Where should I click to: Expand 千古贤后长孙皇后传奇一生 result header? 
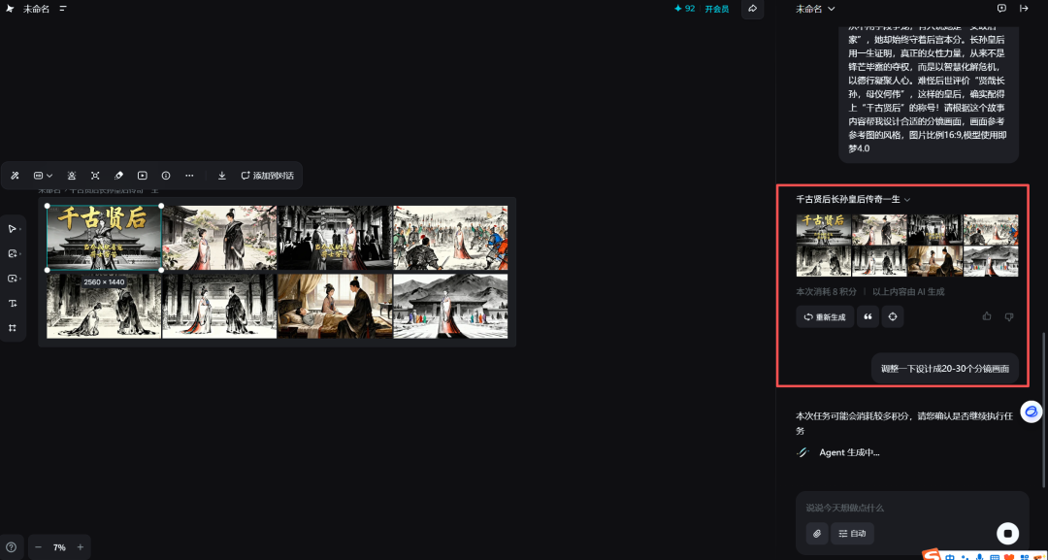[854, 199]
